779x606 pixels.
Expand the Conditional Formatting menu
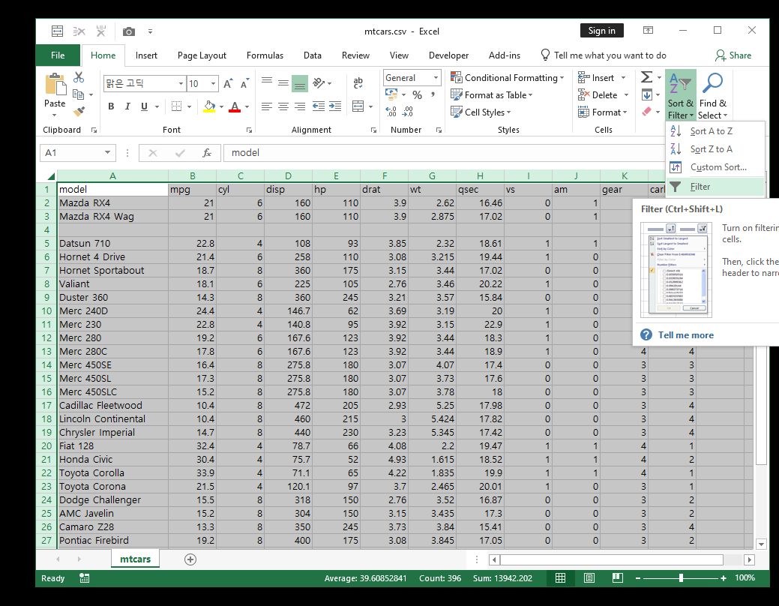coord(508,77)
